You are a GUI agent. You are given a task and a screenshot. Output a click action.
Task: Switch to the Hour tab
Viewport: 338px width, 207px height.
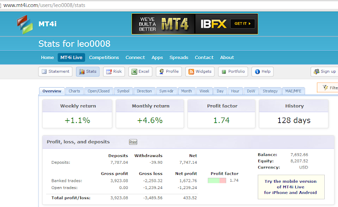tap(235, 91)
